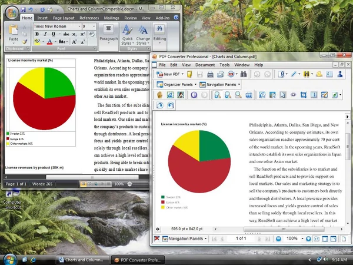Click Word zoom slider minus button

click(x=129, y=184)
